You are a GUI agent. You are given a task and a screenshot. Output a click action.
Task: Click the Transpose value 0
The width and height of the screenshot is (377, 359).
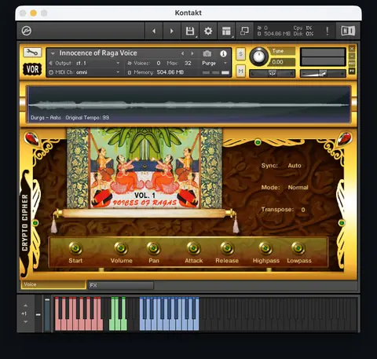pos(303,210)
